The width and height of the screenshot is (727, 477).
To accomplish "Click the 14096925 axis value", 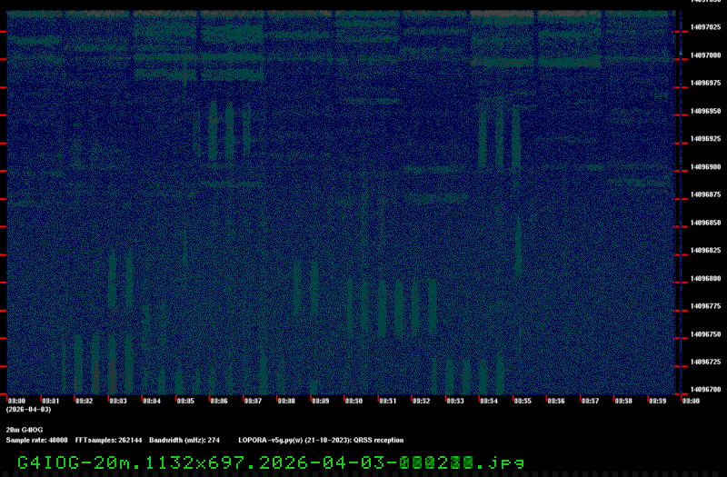I will [x=705, y=139].
